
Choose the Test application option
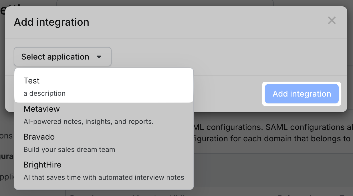pos(104,87)
